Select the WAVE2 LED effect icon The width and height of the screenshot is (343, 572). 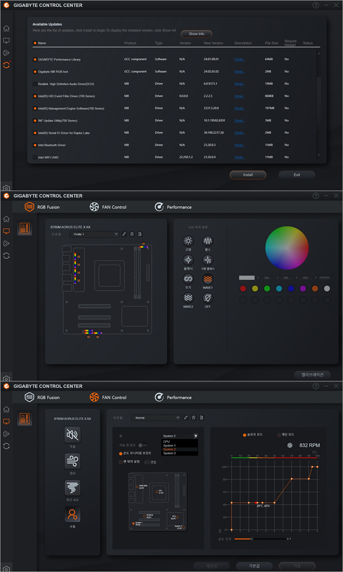pos(188,297)
